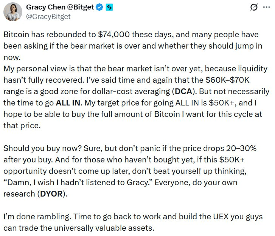Click "My personal view" sentence start

click(x=30, y=69)
